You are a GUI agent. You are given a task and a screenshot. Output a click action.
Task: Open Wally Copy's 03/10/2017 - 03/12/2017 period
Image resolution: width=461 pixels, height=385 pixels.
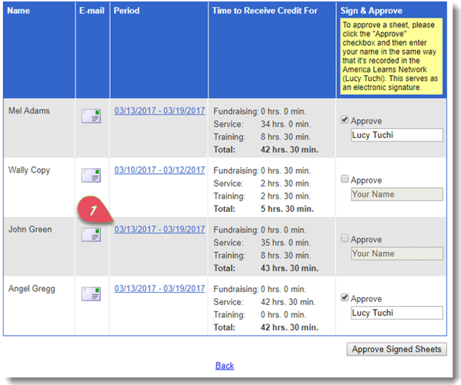coord(160,170)
